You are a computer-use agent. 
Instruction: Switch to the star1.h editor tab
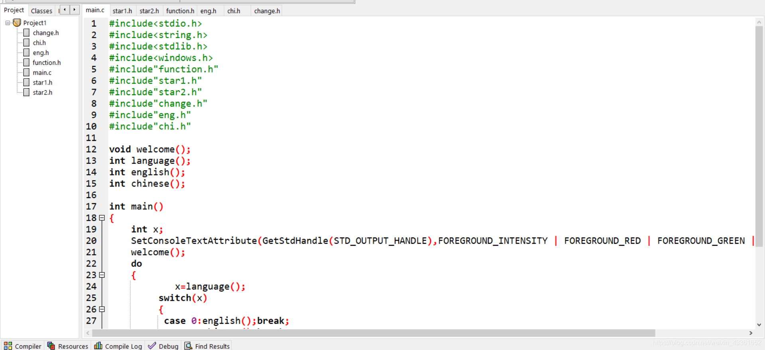pos(122,11)
